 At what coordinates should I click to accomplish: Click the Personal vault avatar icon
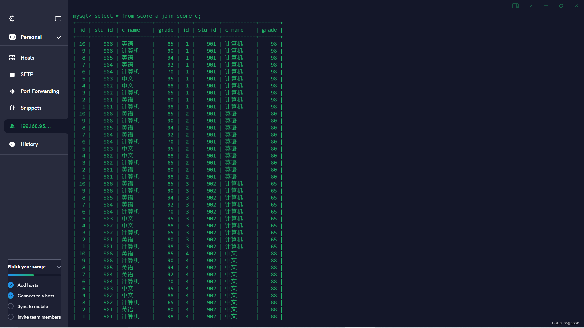pyautogui.click(x=12, y=37)
